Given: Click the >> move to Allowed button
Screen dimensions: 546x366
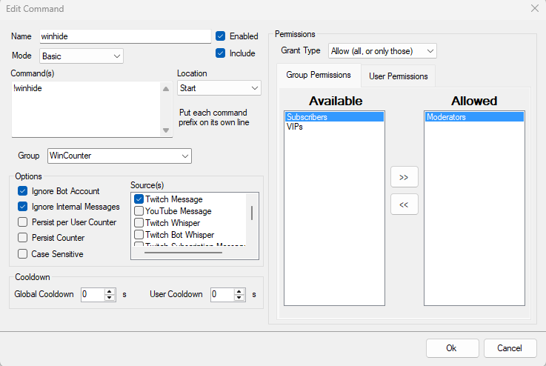Looking at the screenshot, I should coord(404,177).
